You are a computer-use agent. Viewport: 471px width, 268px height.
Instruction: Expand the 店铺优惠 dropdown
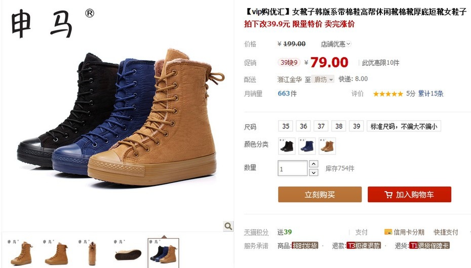pyautogui.click(x=336, y=44)
